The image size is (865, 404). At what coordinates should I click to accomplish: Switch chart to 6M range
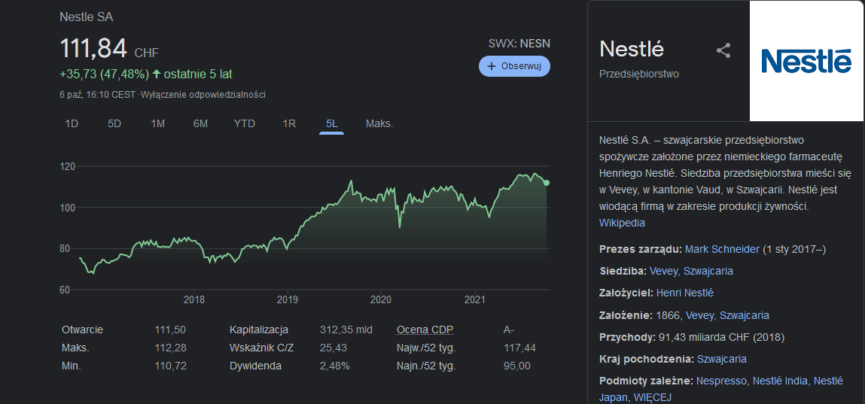[200, 123]
